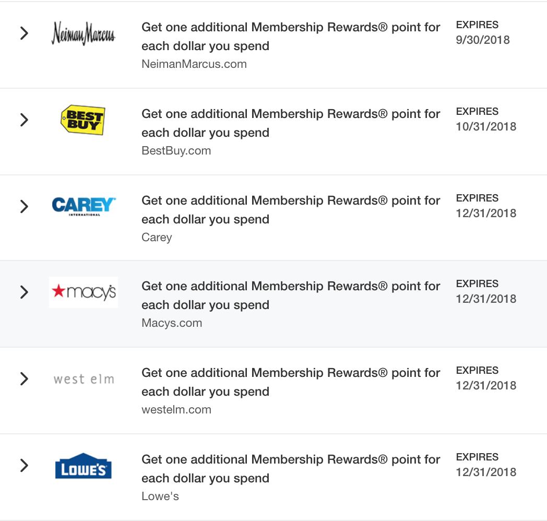Select the Carey merchant name text
Screen dimensions: 547x521
[x=157, y=238]
